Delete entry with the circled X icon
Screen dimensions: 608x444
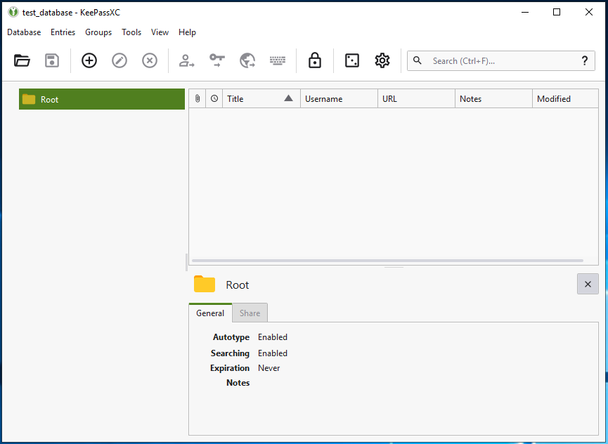pyautogui.click(x=150, y=61)
